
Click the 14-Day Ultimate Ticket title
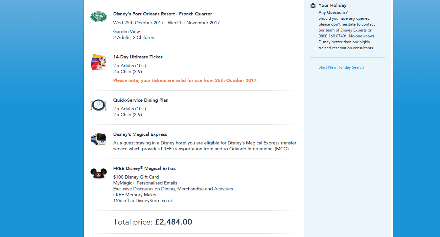[x=138, y=57]
